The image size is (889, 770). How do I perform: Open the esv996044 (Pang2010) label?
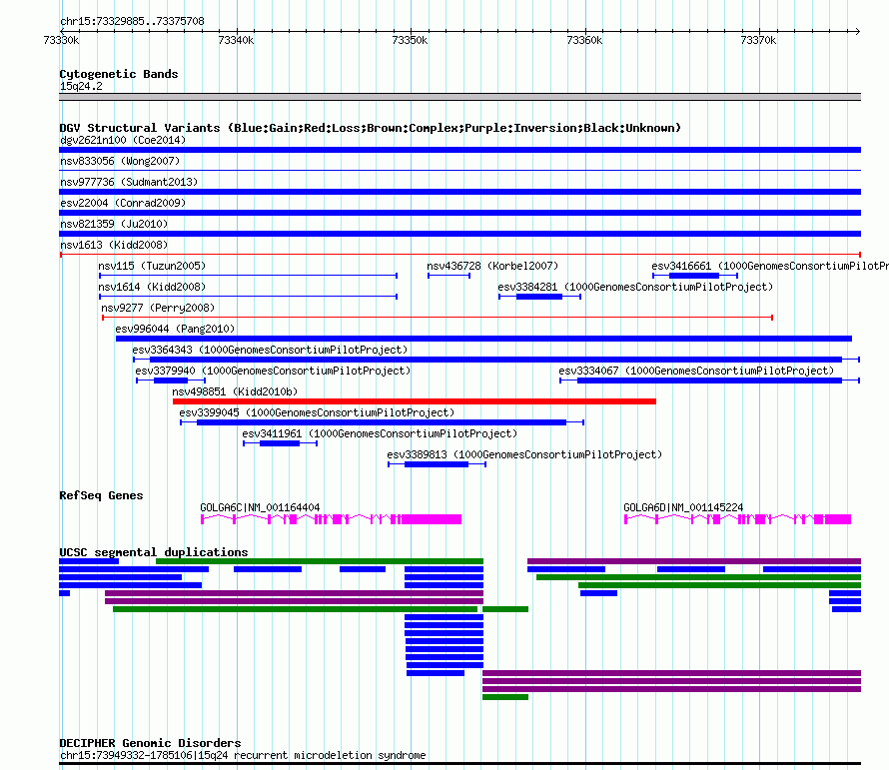coord(175,329)
